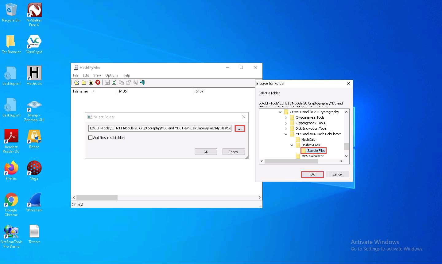Collapse the MD5 and MD6 Hash Calculators node
This screenshot has height=264, width=442.
tap(286, 134)
